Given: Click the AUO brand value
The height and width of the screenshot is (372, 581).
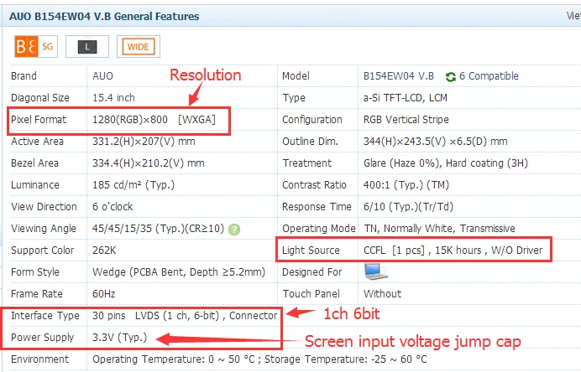Looking at the screenshot, I should 102,76.
